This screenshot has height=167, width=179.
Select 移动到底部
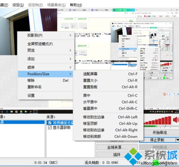tap(108, 137)
